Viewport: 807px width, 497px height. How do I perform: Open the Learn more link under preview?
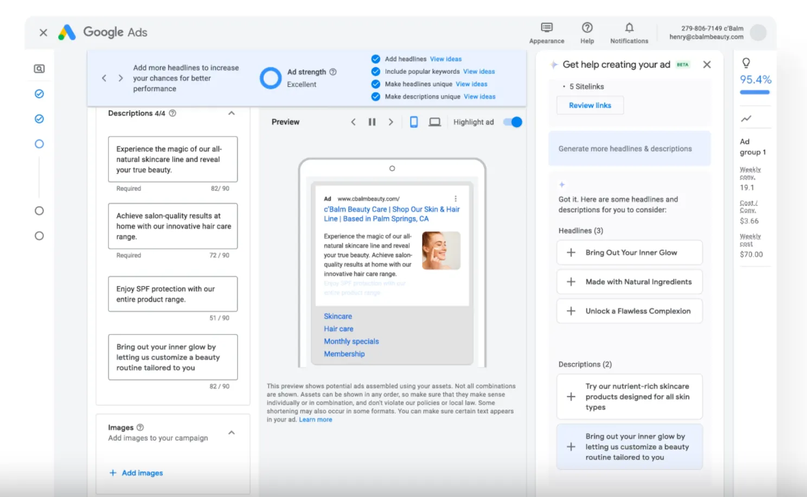click(x=316, y=419)
